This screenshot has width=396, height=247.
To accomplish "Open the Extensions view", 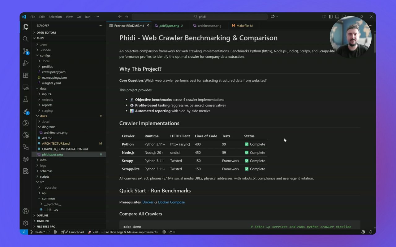I will click(x=26, y=75).
